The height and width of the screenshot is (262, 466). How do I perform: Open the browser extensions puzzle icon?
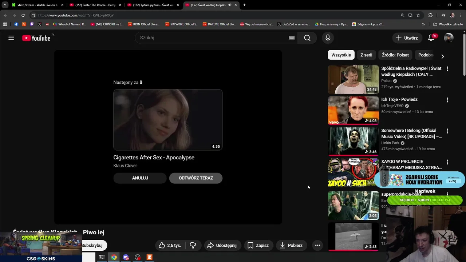pyautogui.click(x=430, y=15)
